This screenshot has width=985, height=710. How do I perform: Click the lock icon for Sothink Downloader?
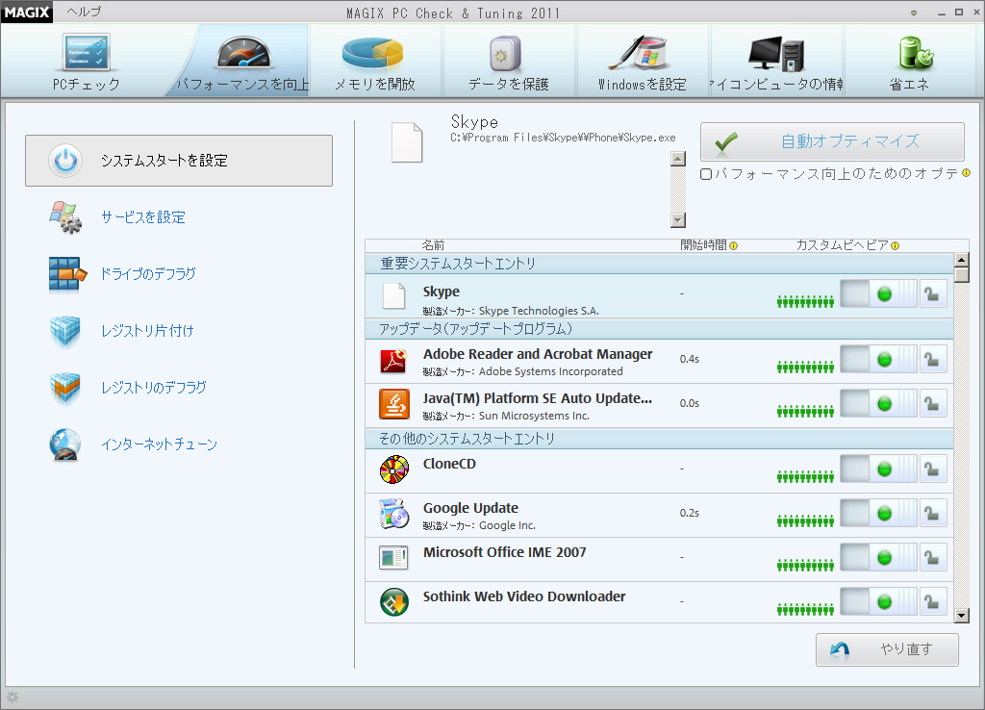(x=933, y=602)
